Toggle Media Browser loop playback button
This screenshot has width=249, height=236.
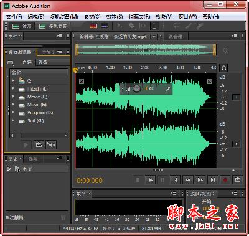point(39,144)
